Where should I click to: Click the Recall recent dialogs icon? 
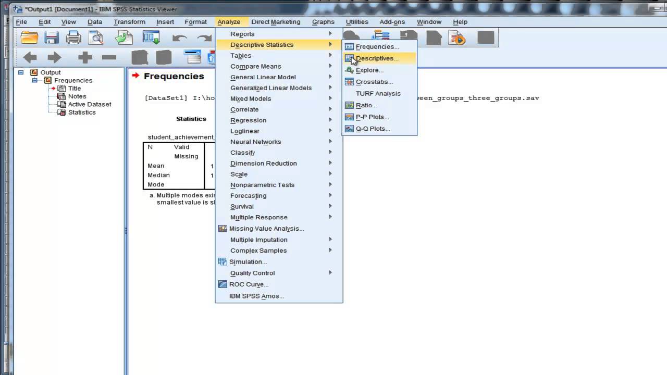pyautogui.click(x=151, y=37)
